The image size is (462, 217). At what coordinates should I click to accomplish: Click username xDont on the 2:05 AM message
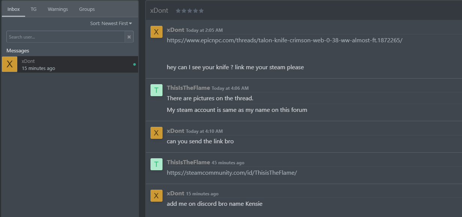coord(176,30)
